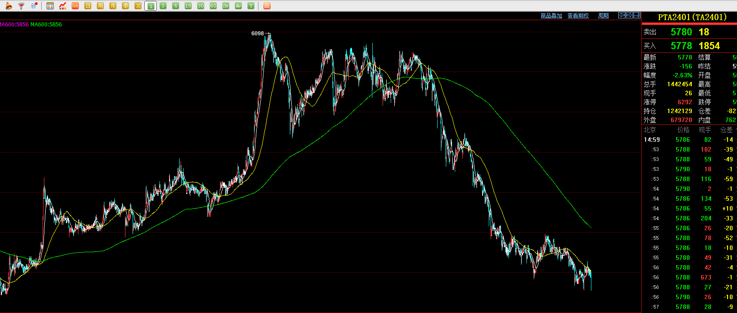Select the 4hr period button
737x313 pixels.
[x=238, y=6]
